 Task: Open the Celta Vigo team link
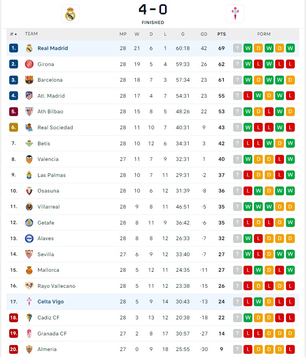tap(50, 302)
